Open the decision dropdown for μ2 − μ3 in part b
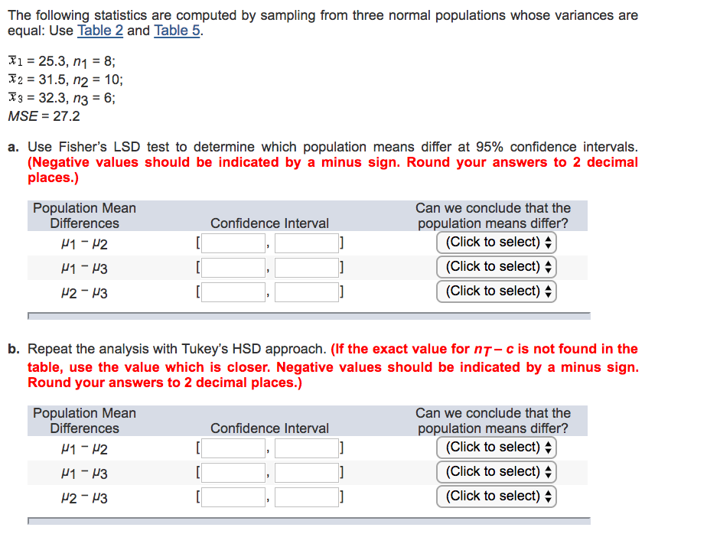The image size is (707, 534). coord(496,496)
